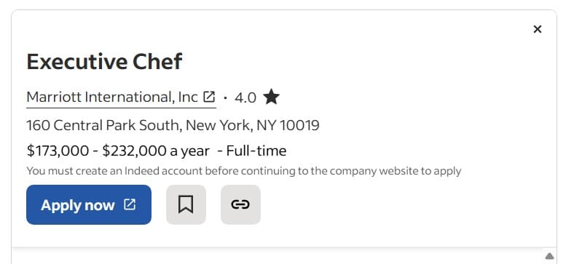Click the word Indeed in the notice

click(142, 171)
